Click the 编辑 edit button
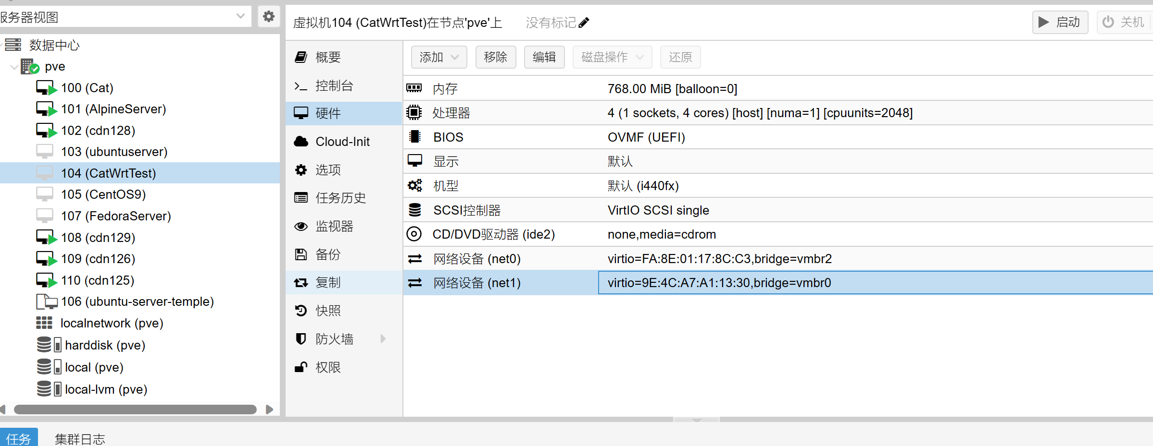 coord(544,57)
